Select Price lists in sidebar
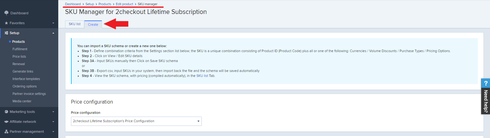The height and width of the screenshot is (138, 490). (x=19, y=56)
